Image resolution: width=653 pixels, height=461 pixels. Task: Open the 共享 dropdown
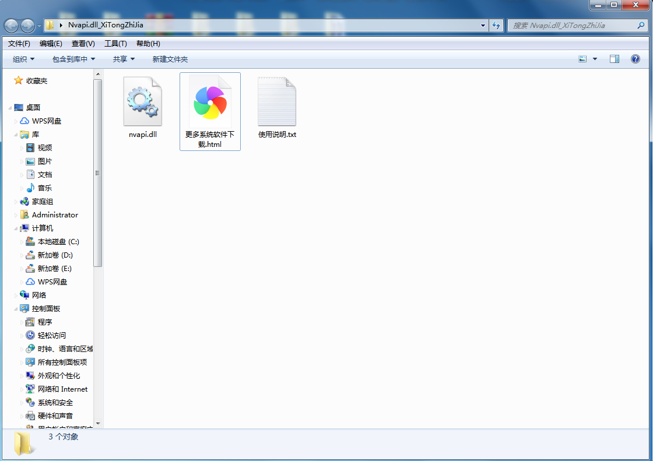coord(124,59)
